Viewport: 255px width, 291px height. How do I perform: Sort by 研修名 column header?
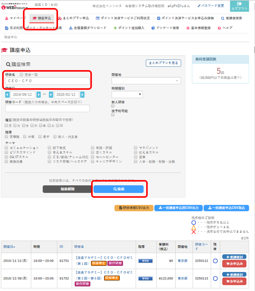(x=79, y=247)
